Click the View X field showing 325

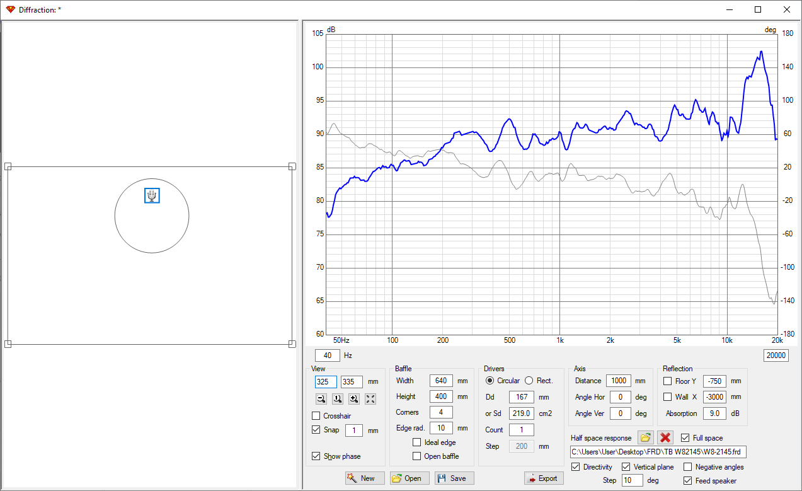(326, 382)
